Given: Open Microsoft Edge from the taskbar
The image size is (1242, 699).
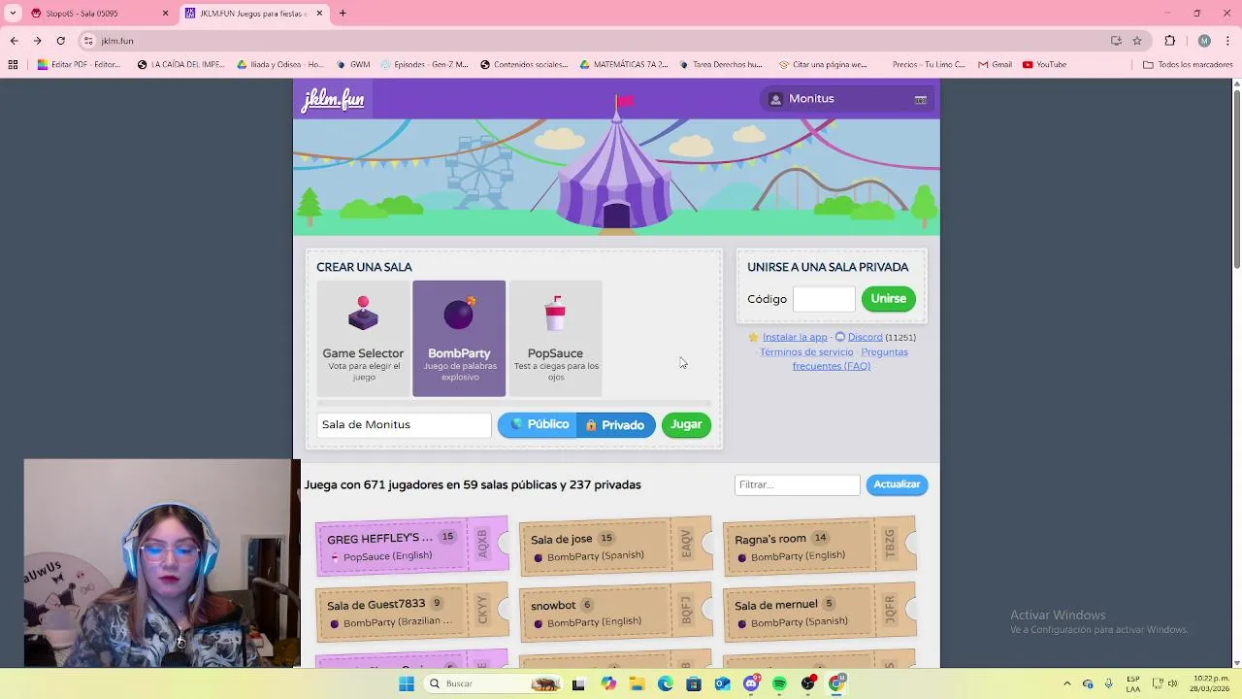Looking at the screenshot, I should (x=665, y=683).
